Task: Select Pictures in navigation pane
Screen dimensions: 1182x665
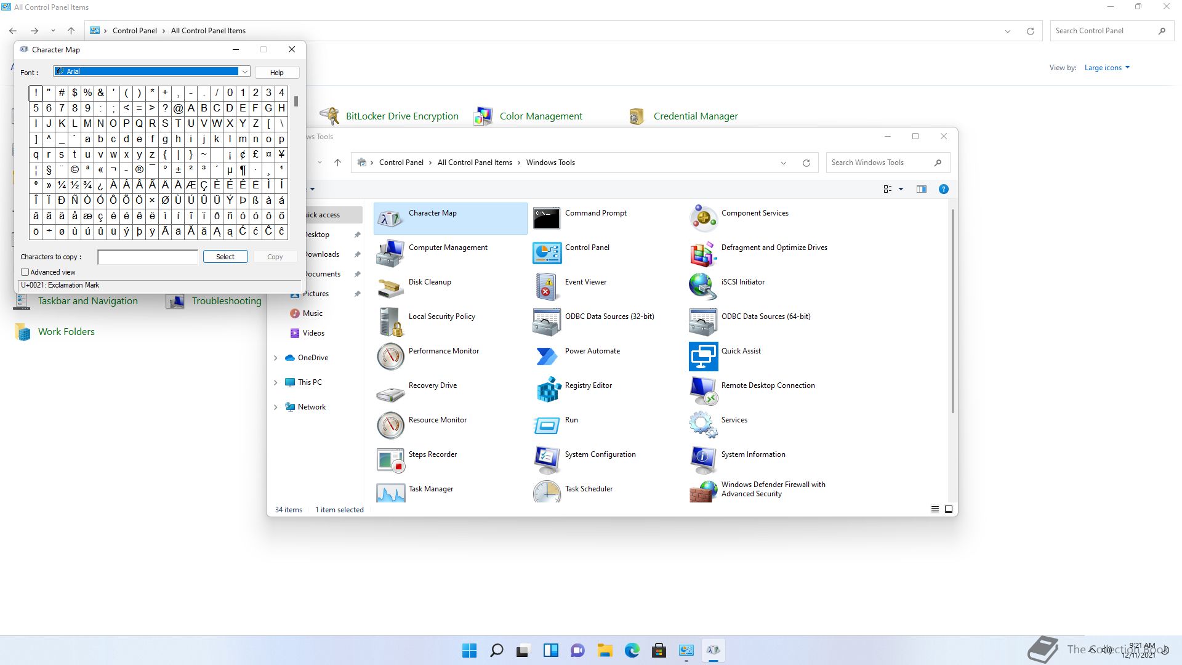Action: pyautogui.click(x=316, y=294)
